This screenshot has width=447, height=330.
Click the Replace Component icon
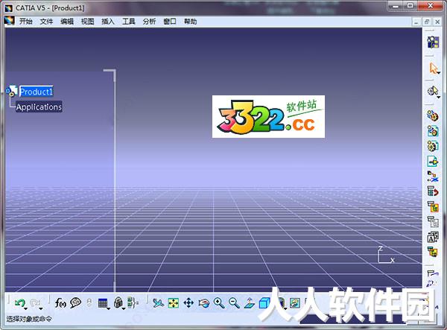pyautogui.click(x=433, y=177)
